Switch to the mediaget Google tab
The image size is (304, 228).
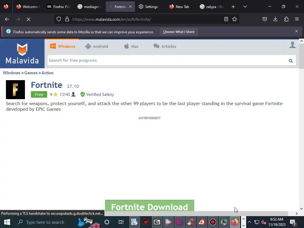click(x=90, y=7)
